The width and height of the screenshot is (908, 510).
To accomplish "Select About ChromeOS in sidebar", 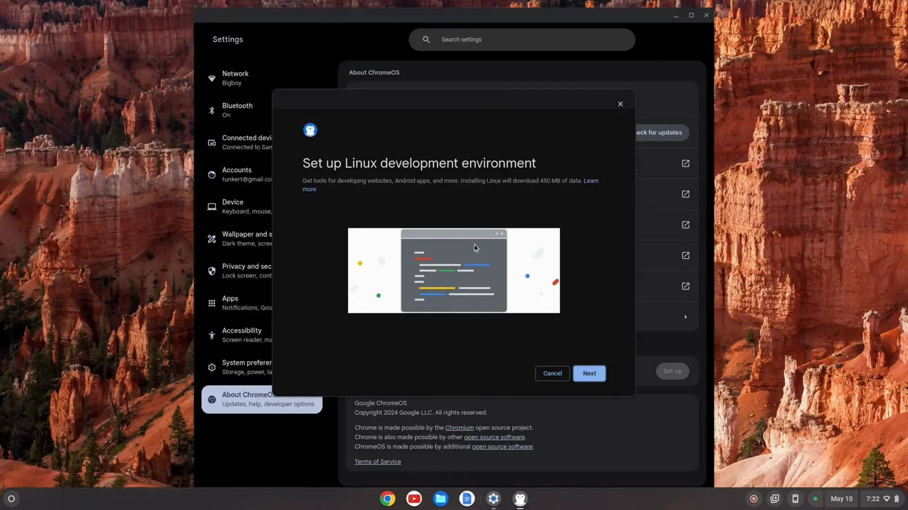I will pyautogui.click(x=262, y=399).
